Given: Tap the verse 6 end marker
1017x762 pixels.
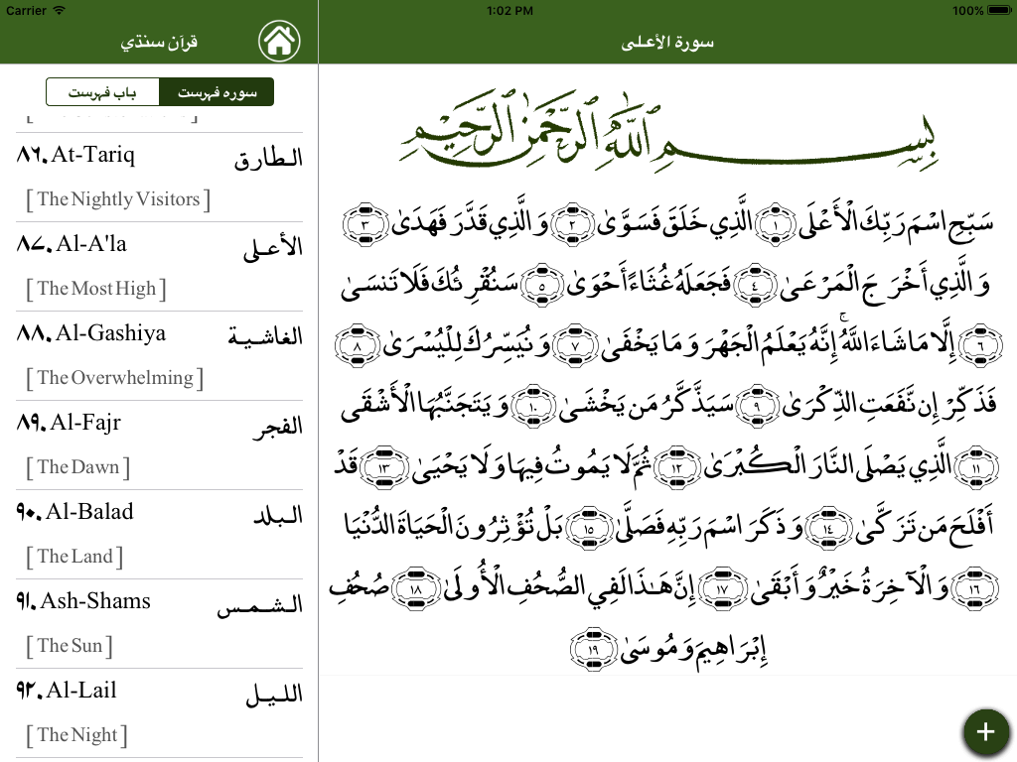Looking at the screenshot, I should pyautogui.click(x=979, y=344).
